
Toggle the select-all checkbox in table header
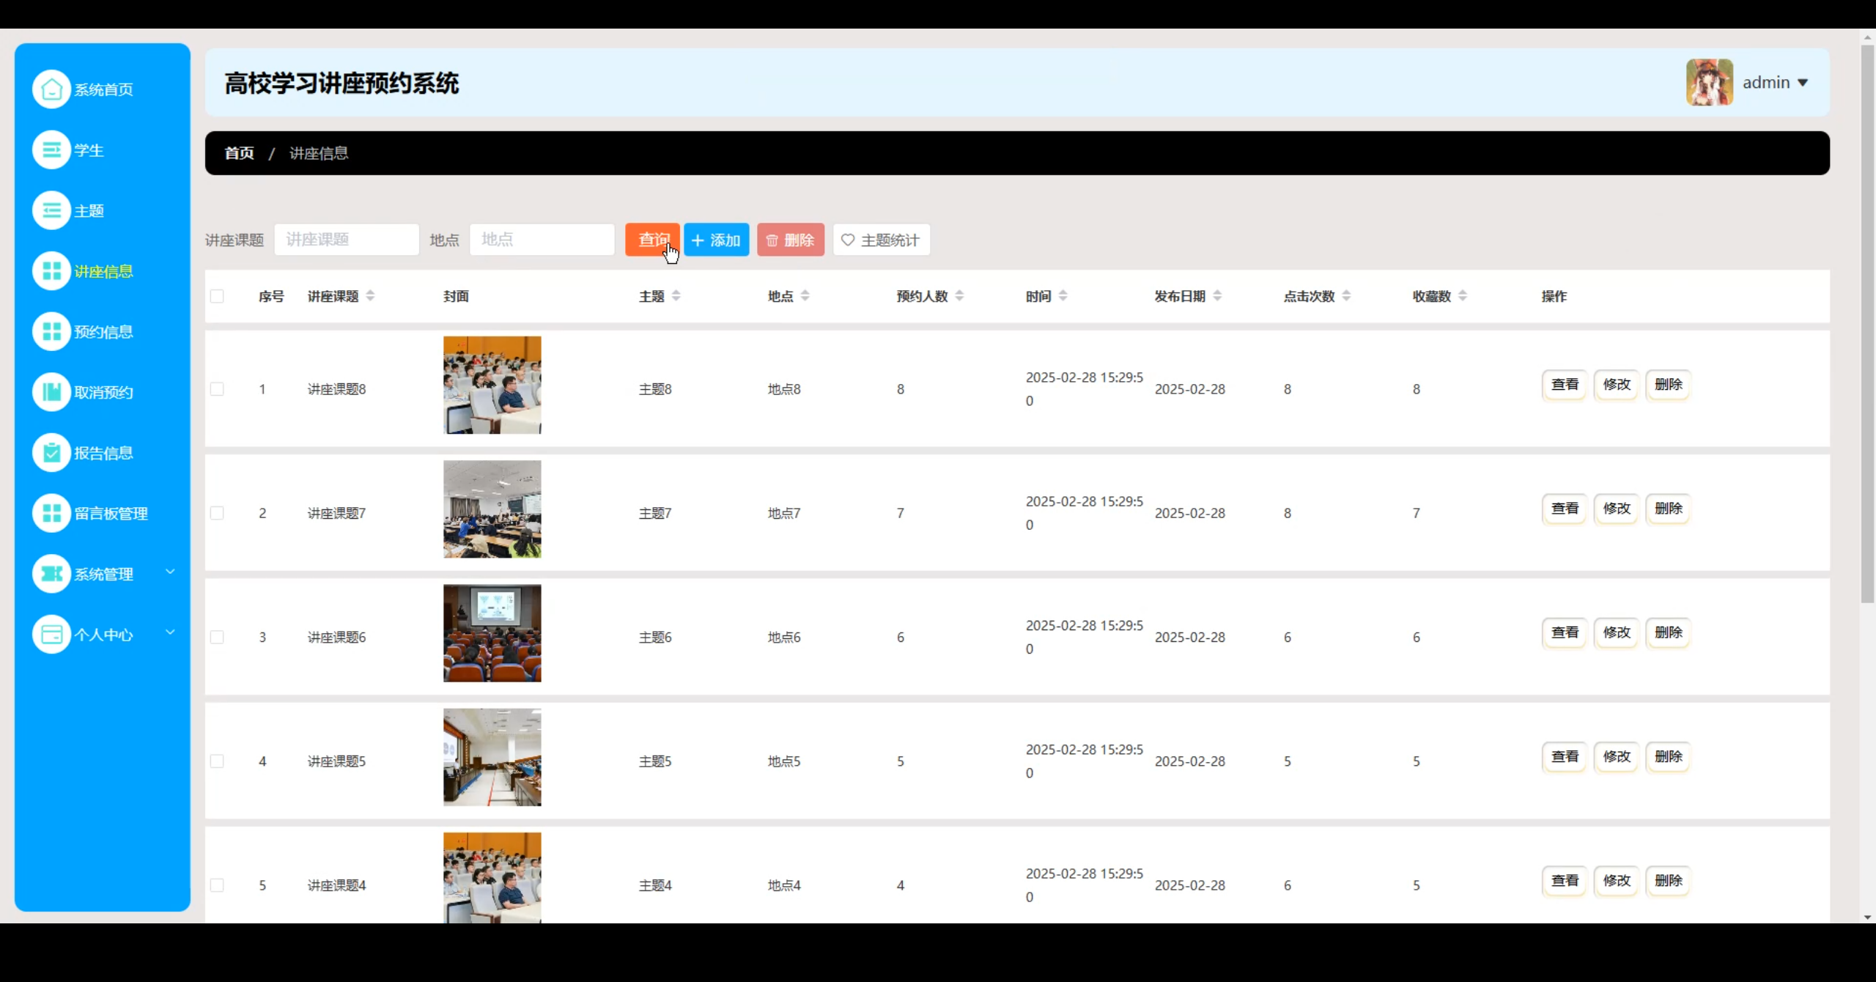click(218, 296)
